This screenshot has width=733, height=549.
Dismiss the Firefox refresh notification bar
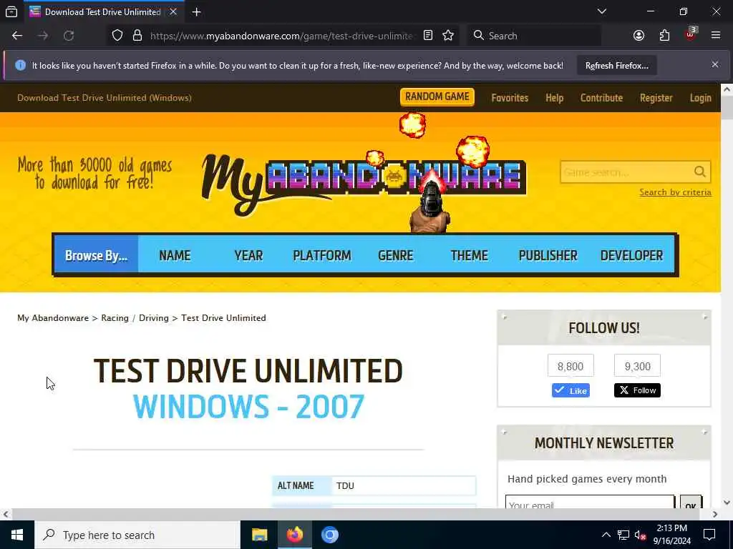pos(715,65)
